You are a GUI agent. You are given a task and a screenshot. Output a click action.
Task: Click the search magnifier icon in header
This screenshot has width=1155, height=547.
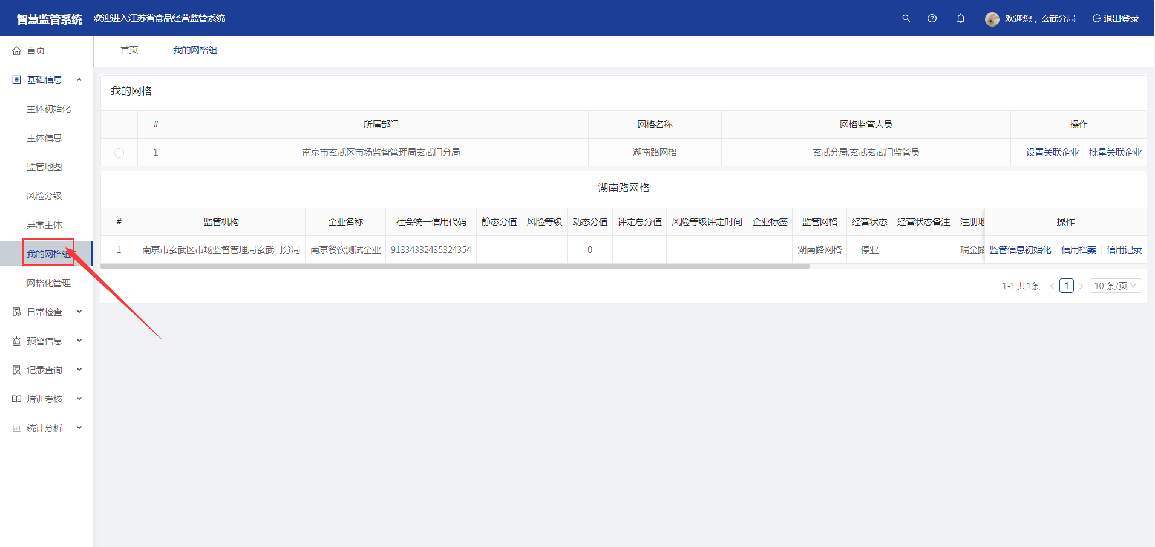pos(906,18)
